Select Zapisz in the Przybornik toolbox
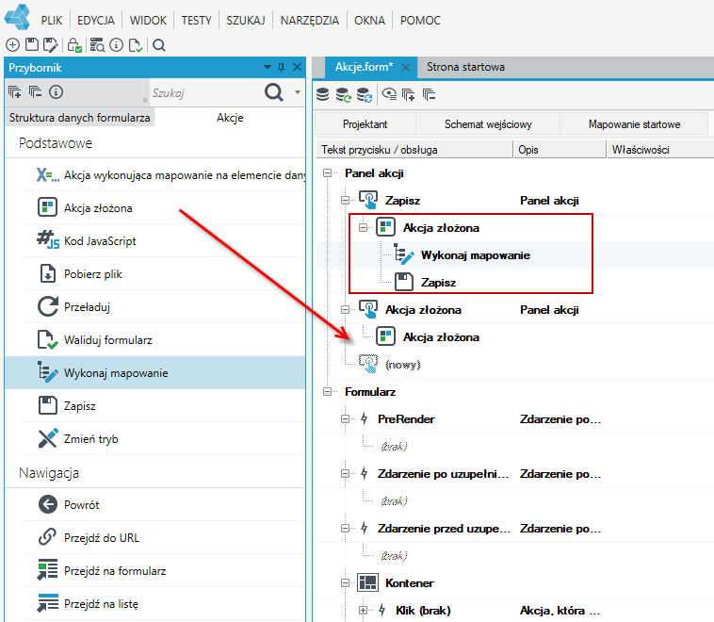The height and width of the screenshot is (622, 714). (165, 405)
